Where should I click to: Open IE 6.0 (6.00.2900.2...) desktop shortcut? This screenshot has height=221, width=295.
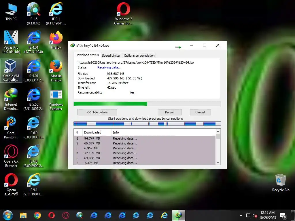coord(33,156)
